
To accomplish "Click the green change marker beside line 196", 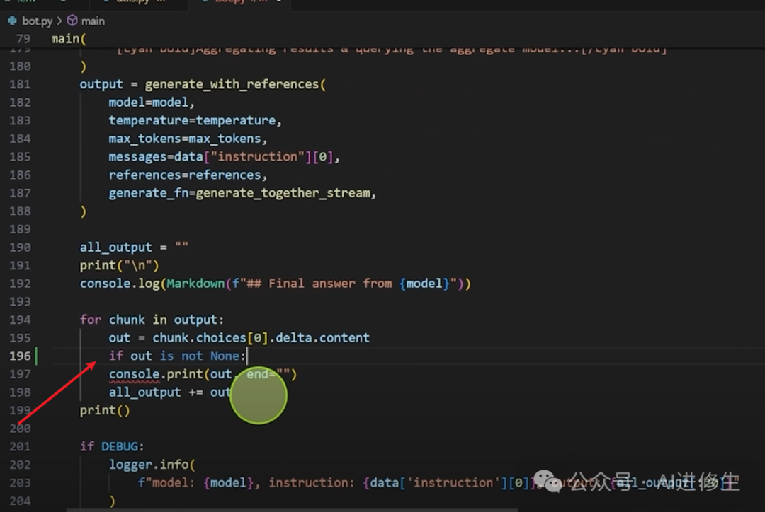I will point(35,356).
